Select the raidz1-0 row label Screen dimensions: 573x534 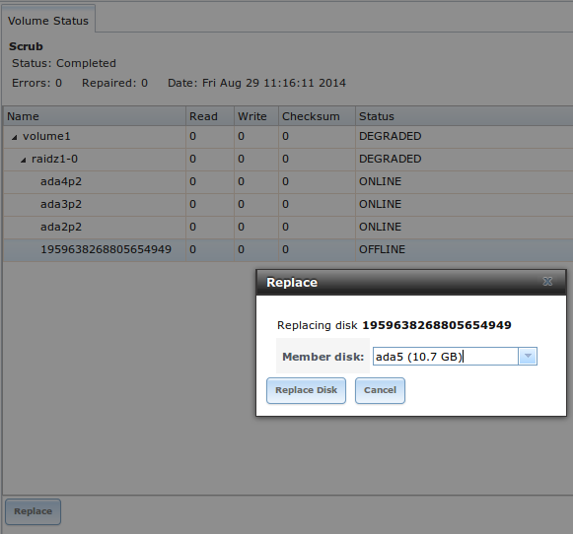click(x=55, y=160)
